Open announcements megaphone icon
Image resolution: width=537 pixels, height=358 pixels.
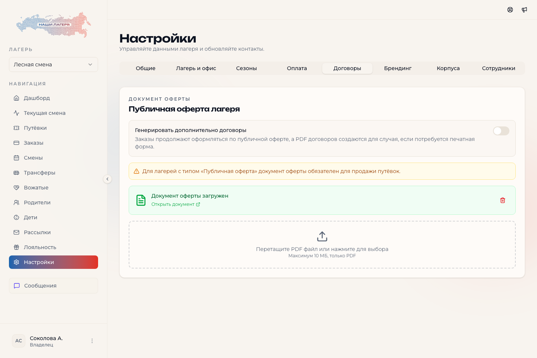coord(524,10)
